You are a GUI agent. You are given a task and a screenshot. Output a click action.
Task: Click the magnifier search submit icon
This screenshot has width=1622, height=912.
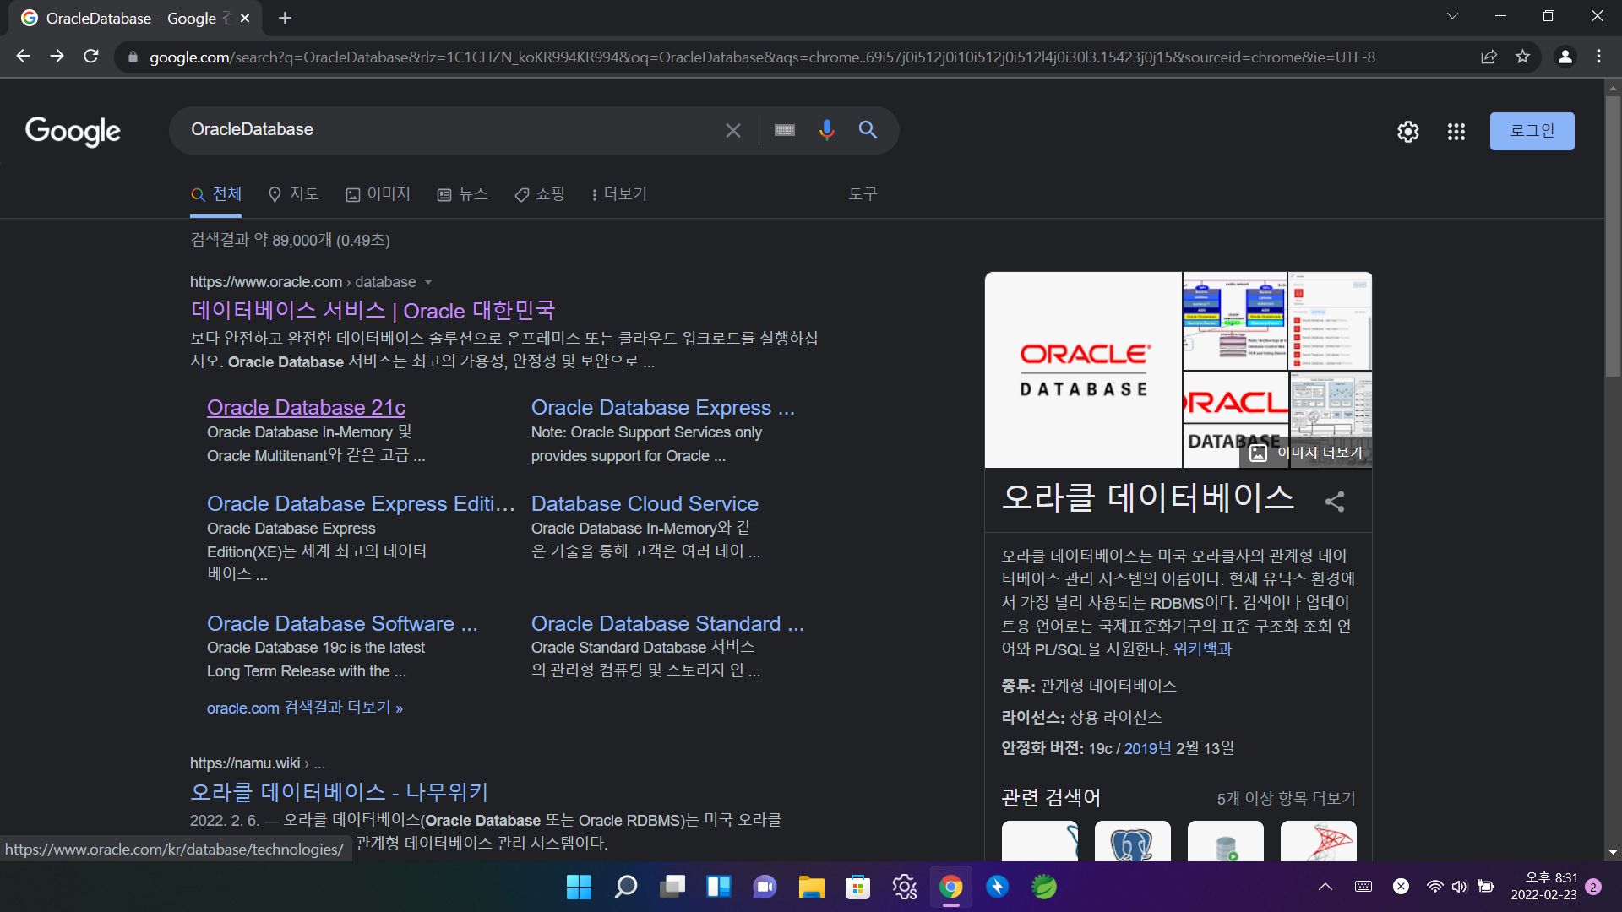tap(868, 130)
